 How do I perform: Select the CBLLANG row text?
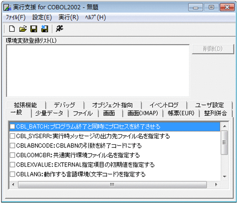coord(81,174)
